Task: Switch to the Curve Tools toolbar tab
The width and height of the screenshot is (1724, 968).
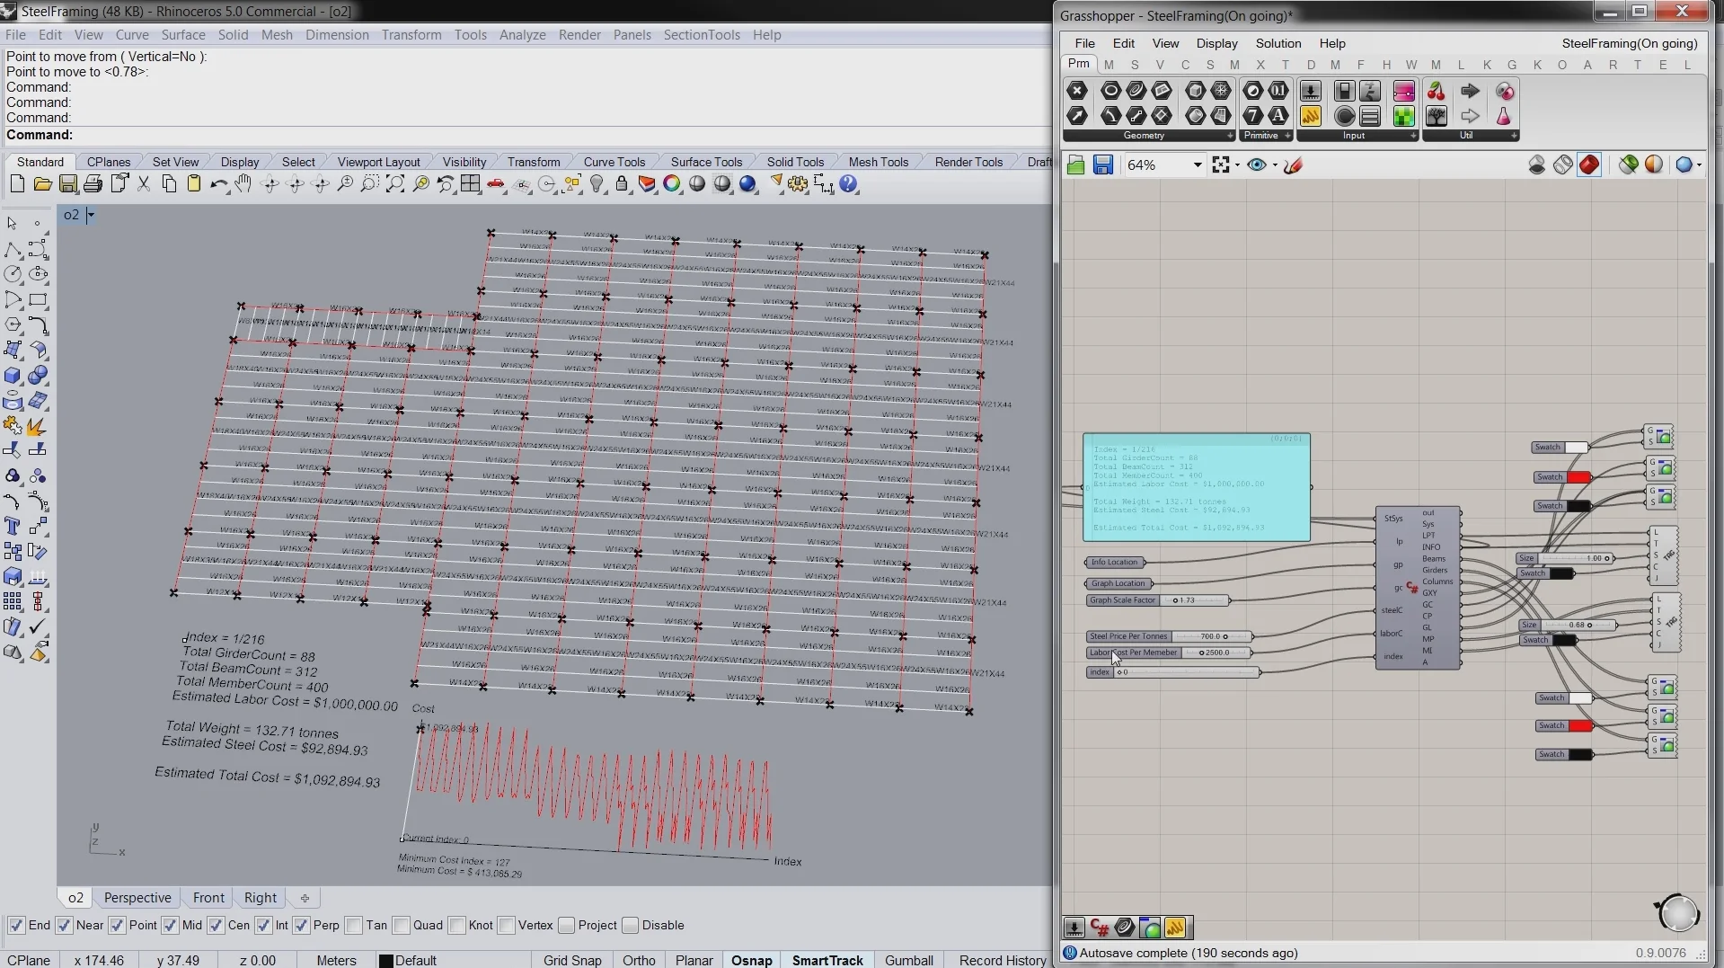Action: click(x=614, y=162)
